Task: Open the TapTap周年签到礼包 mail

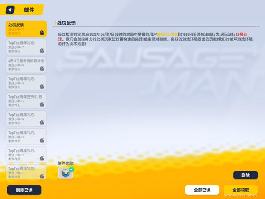Action: coord(26,101)
